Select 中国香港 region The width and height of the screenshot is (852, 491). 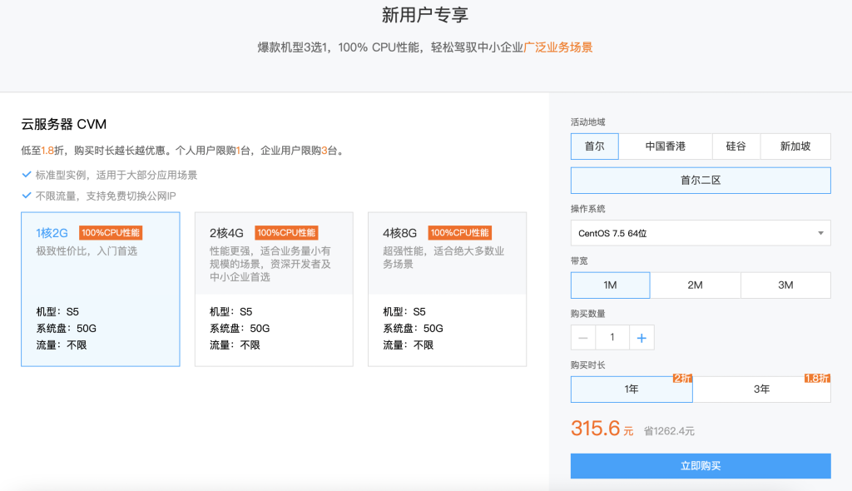pos(665,146)
